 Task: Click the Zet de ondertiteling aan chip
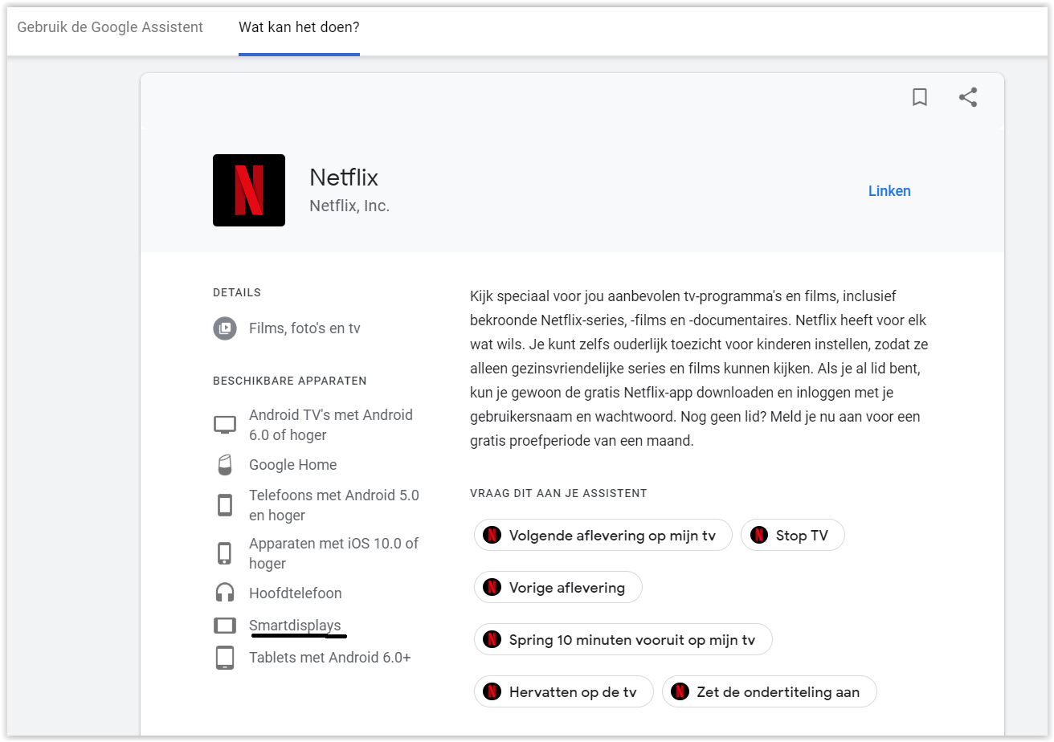(769, 692)
